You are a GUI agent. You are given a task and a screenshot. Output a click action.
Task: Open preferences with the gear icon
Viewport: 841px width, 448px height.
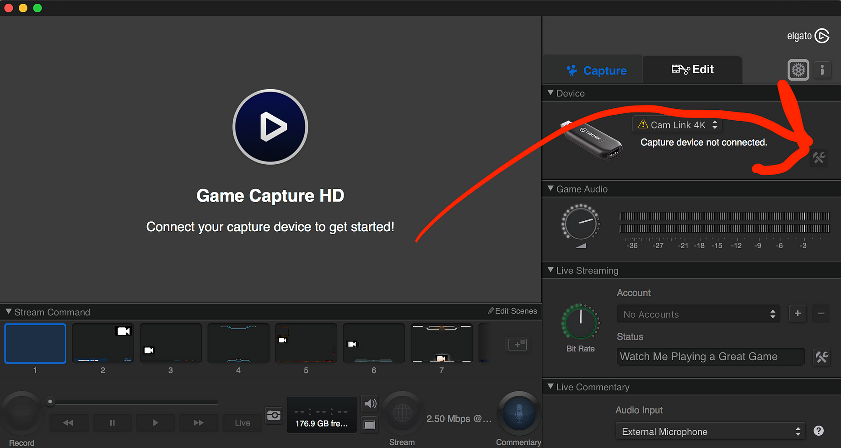[x=798, y=70]
